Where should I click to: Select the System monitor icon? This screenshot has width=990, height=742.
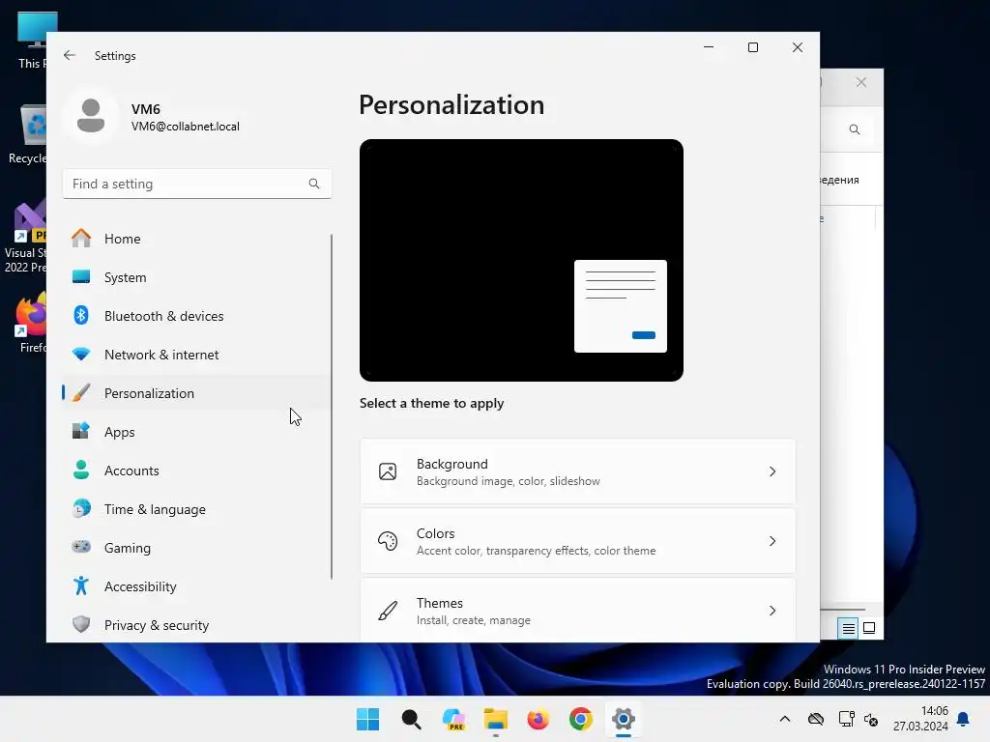pos(81,277)
